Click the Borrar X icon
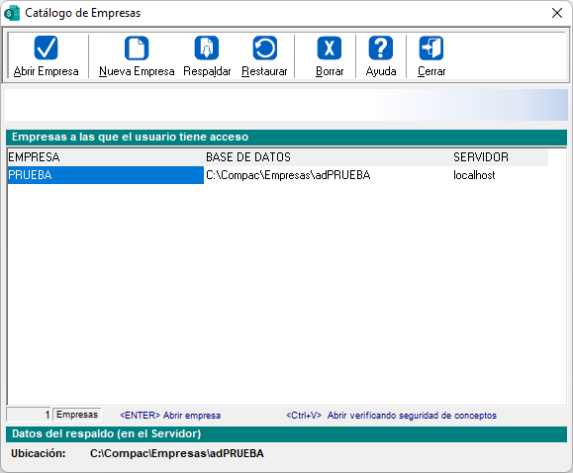 point(330,47)
